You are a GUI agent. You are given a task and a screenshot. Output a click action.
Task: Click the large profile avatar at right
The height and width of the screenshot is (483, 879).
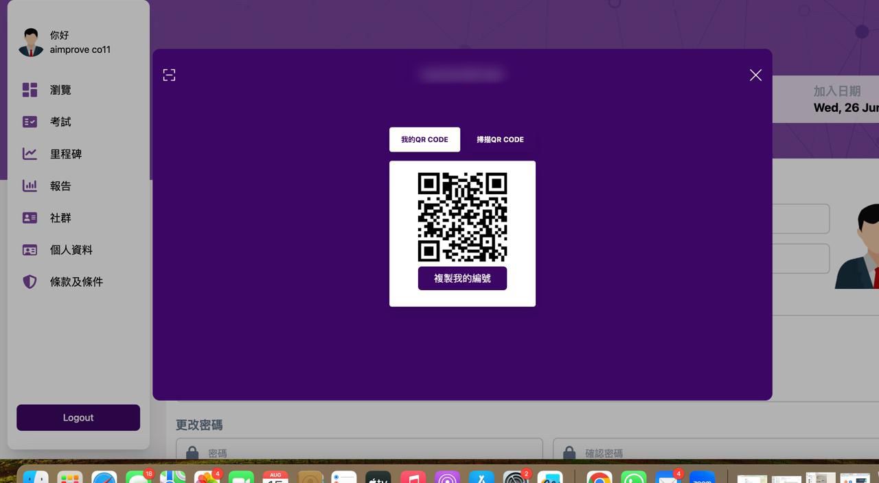point(857,247)
